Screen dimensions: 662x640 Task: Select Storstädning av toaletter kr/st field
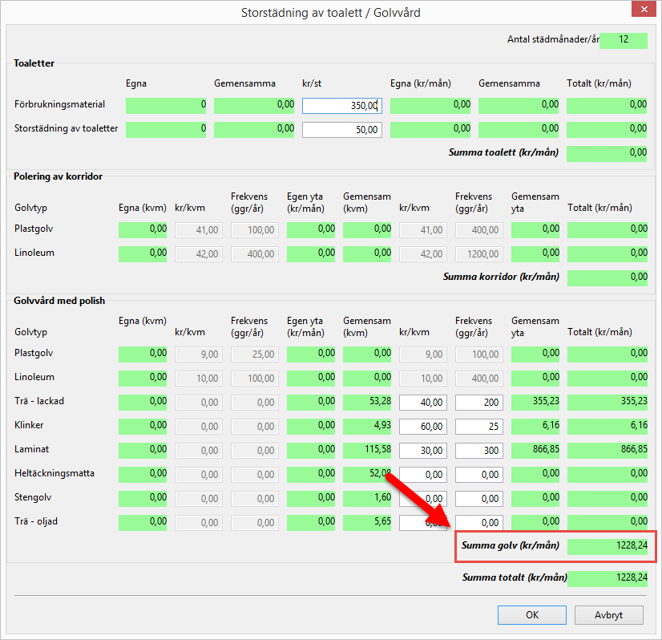coord(342,129)
